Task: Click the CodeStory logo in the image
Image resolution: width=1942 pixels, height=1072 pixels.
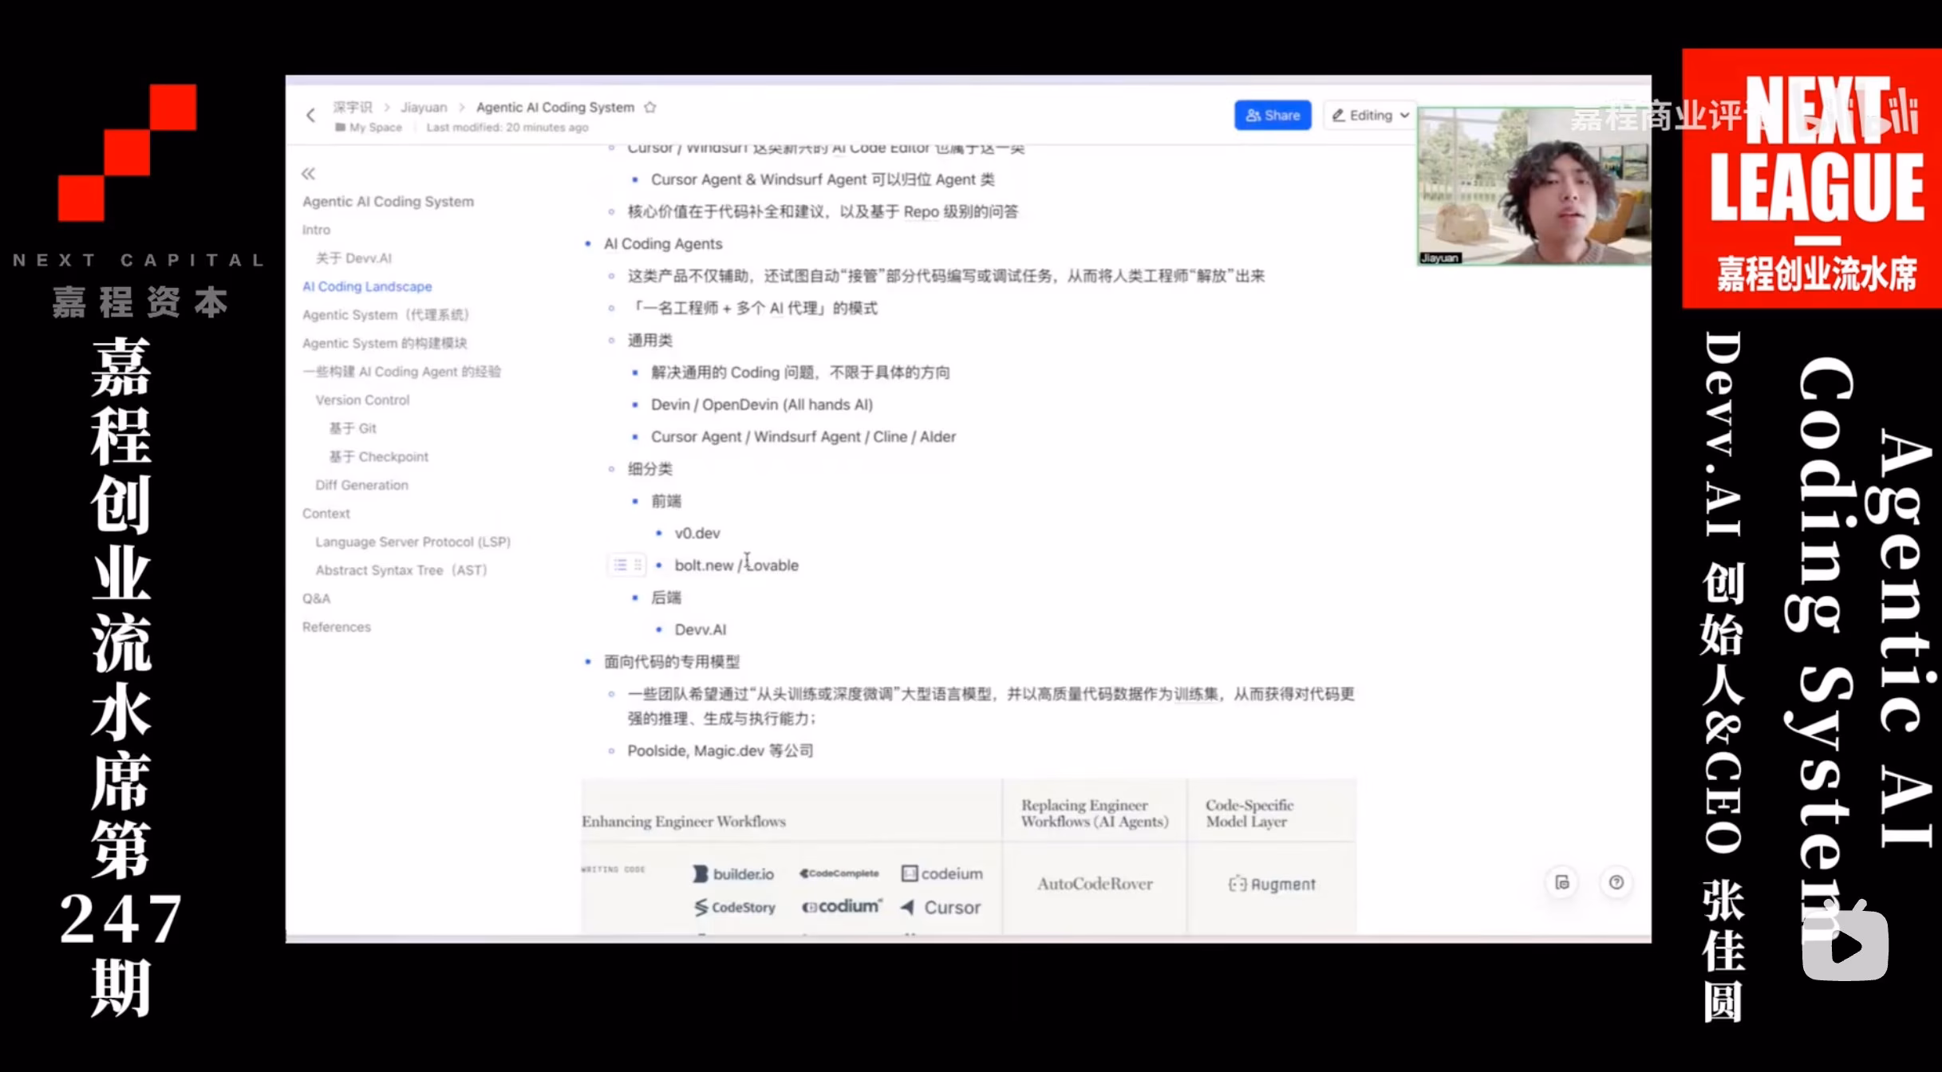Action: tap(735, 908)
